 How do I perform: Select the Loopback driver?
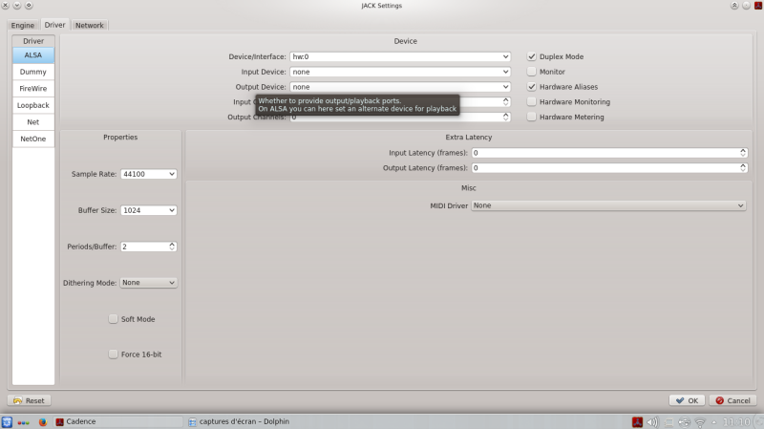click(33, 105)
